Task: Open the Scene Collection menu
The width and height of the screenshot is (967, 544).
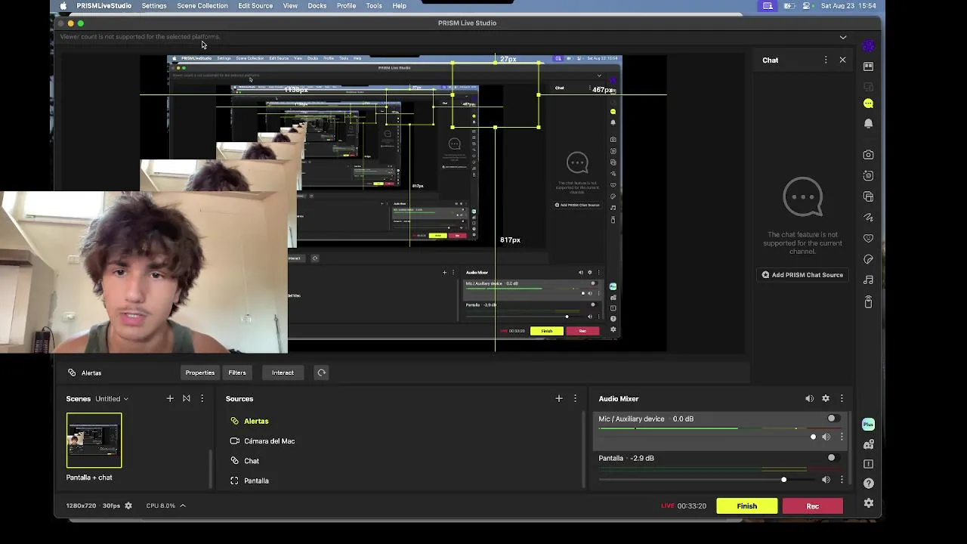Action: coord(202,6)
